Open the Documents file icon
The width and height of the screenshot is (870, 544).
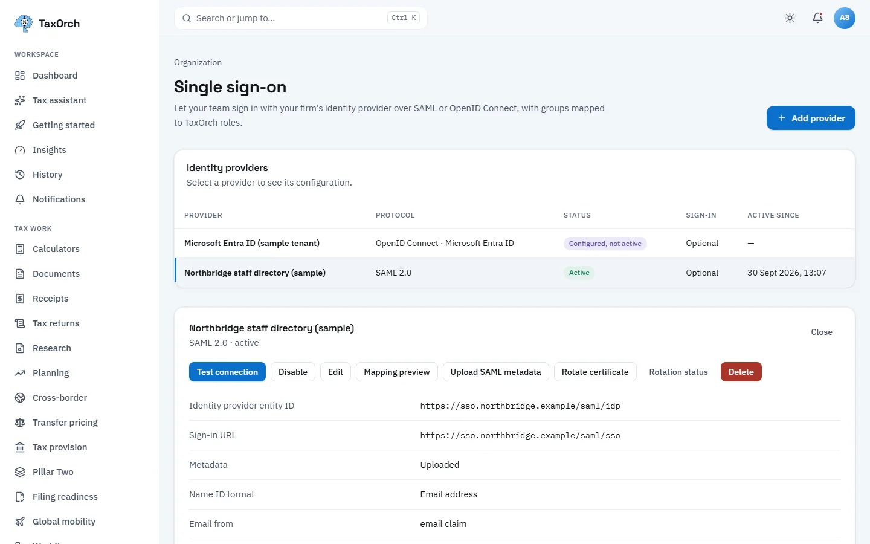[20, 274]
